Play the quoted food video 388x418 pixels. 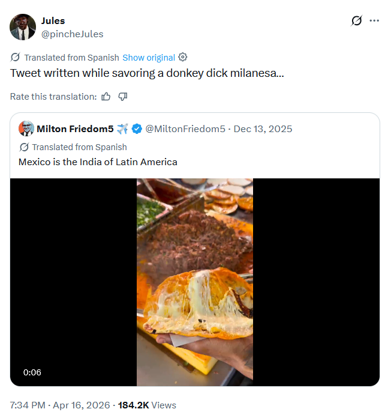(195, 282)
